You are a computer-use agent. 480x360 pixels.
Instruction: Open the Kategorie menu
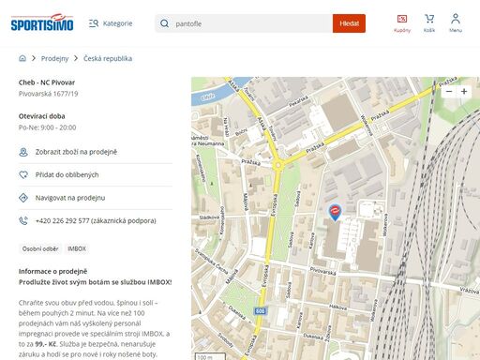pos(111,23)
